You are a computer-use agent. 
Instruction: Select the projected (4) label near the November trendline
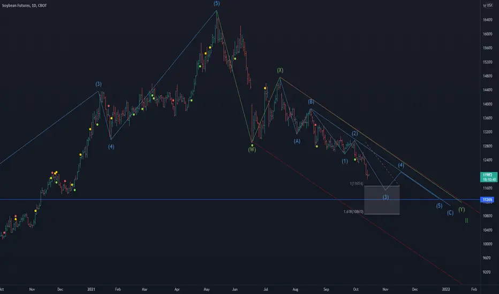click(401, 165)
